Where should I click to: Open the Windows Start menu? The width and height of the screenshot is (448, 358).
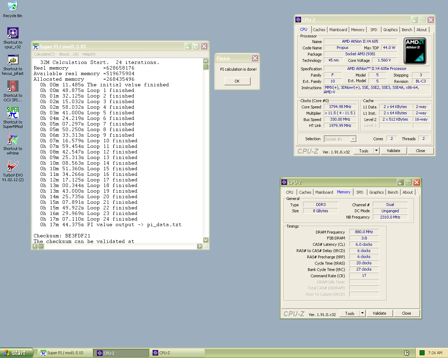click(x=16, y=353)
